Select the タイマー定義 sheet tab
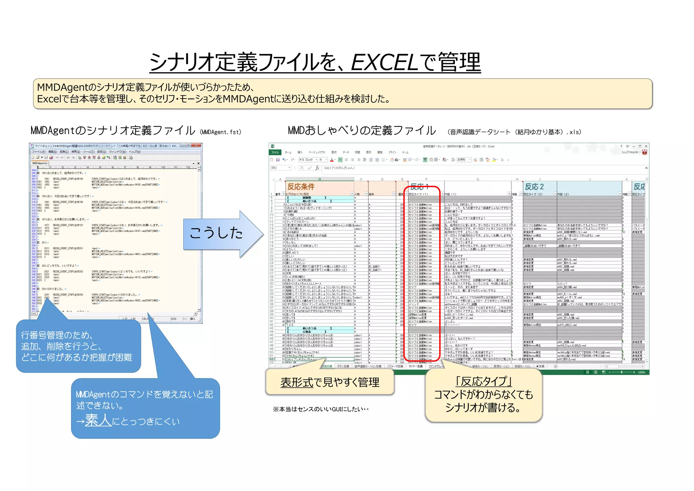 point(415,367)
